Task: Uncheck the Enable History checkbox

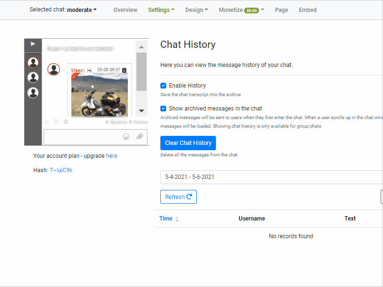Action: 163,86
